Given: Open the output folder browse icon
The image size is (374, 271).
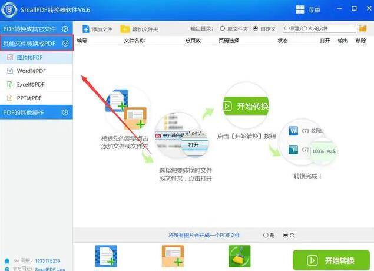Looking at the screenshot, I should point(363,29).
